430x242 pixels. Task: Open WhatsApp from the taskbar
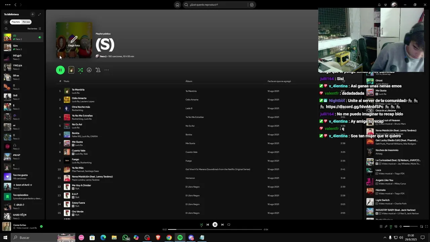[125, 238]
